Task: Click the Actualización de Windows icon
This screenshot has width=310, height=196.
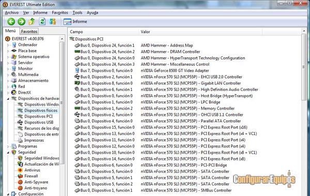Action: pyautogui.click(x=20, y=164)
